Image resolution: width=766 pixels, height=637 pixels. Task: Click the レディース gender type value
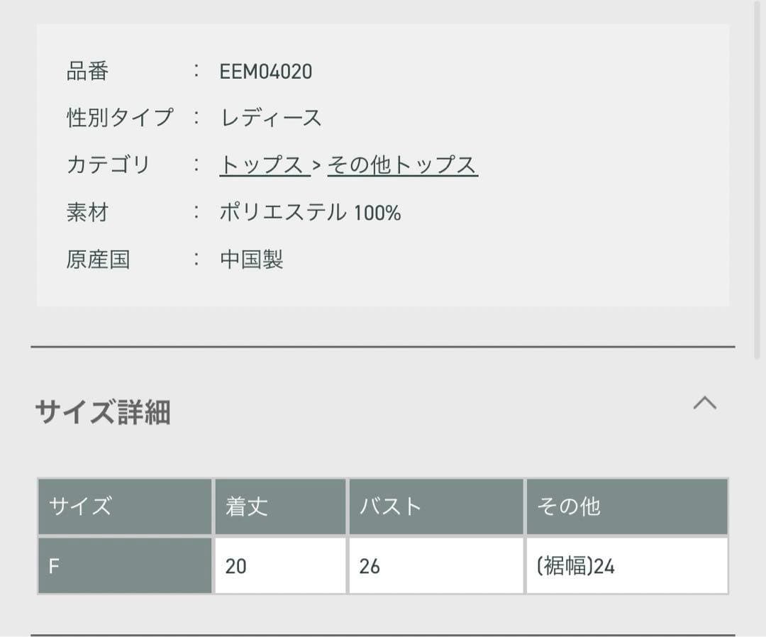(271, 118)
